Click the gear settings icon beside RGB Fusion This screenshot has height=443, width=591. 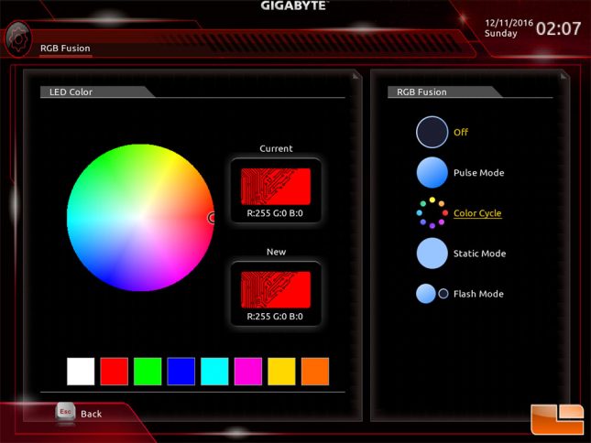pos(17,38)
